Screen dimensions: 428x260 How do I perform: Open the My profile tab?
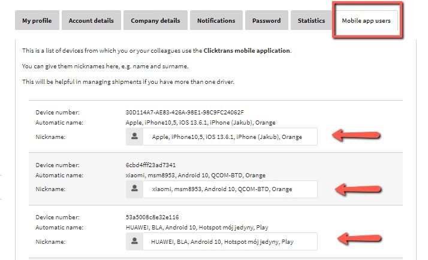37,21
